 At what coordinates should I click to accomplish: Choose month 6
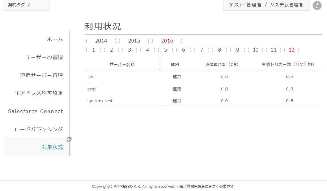(x=184, y=50)
